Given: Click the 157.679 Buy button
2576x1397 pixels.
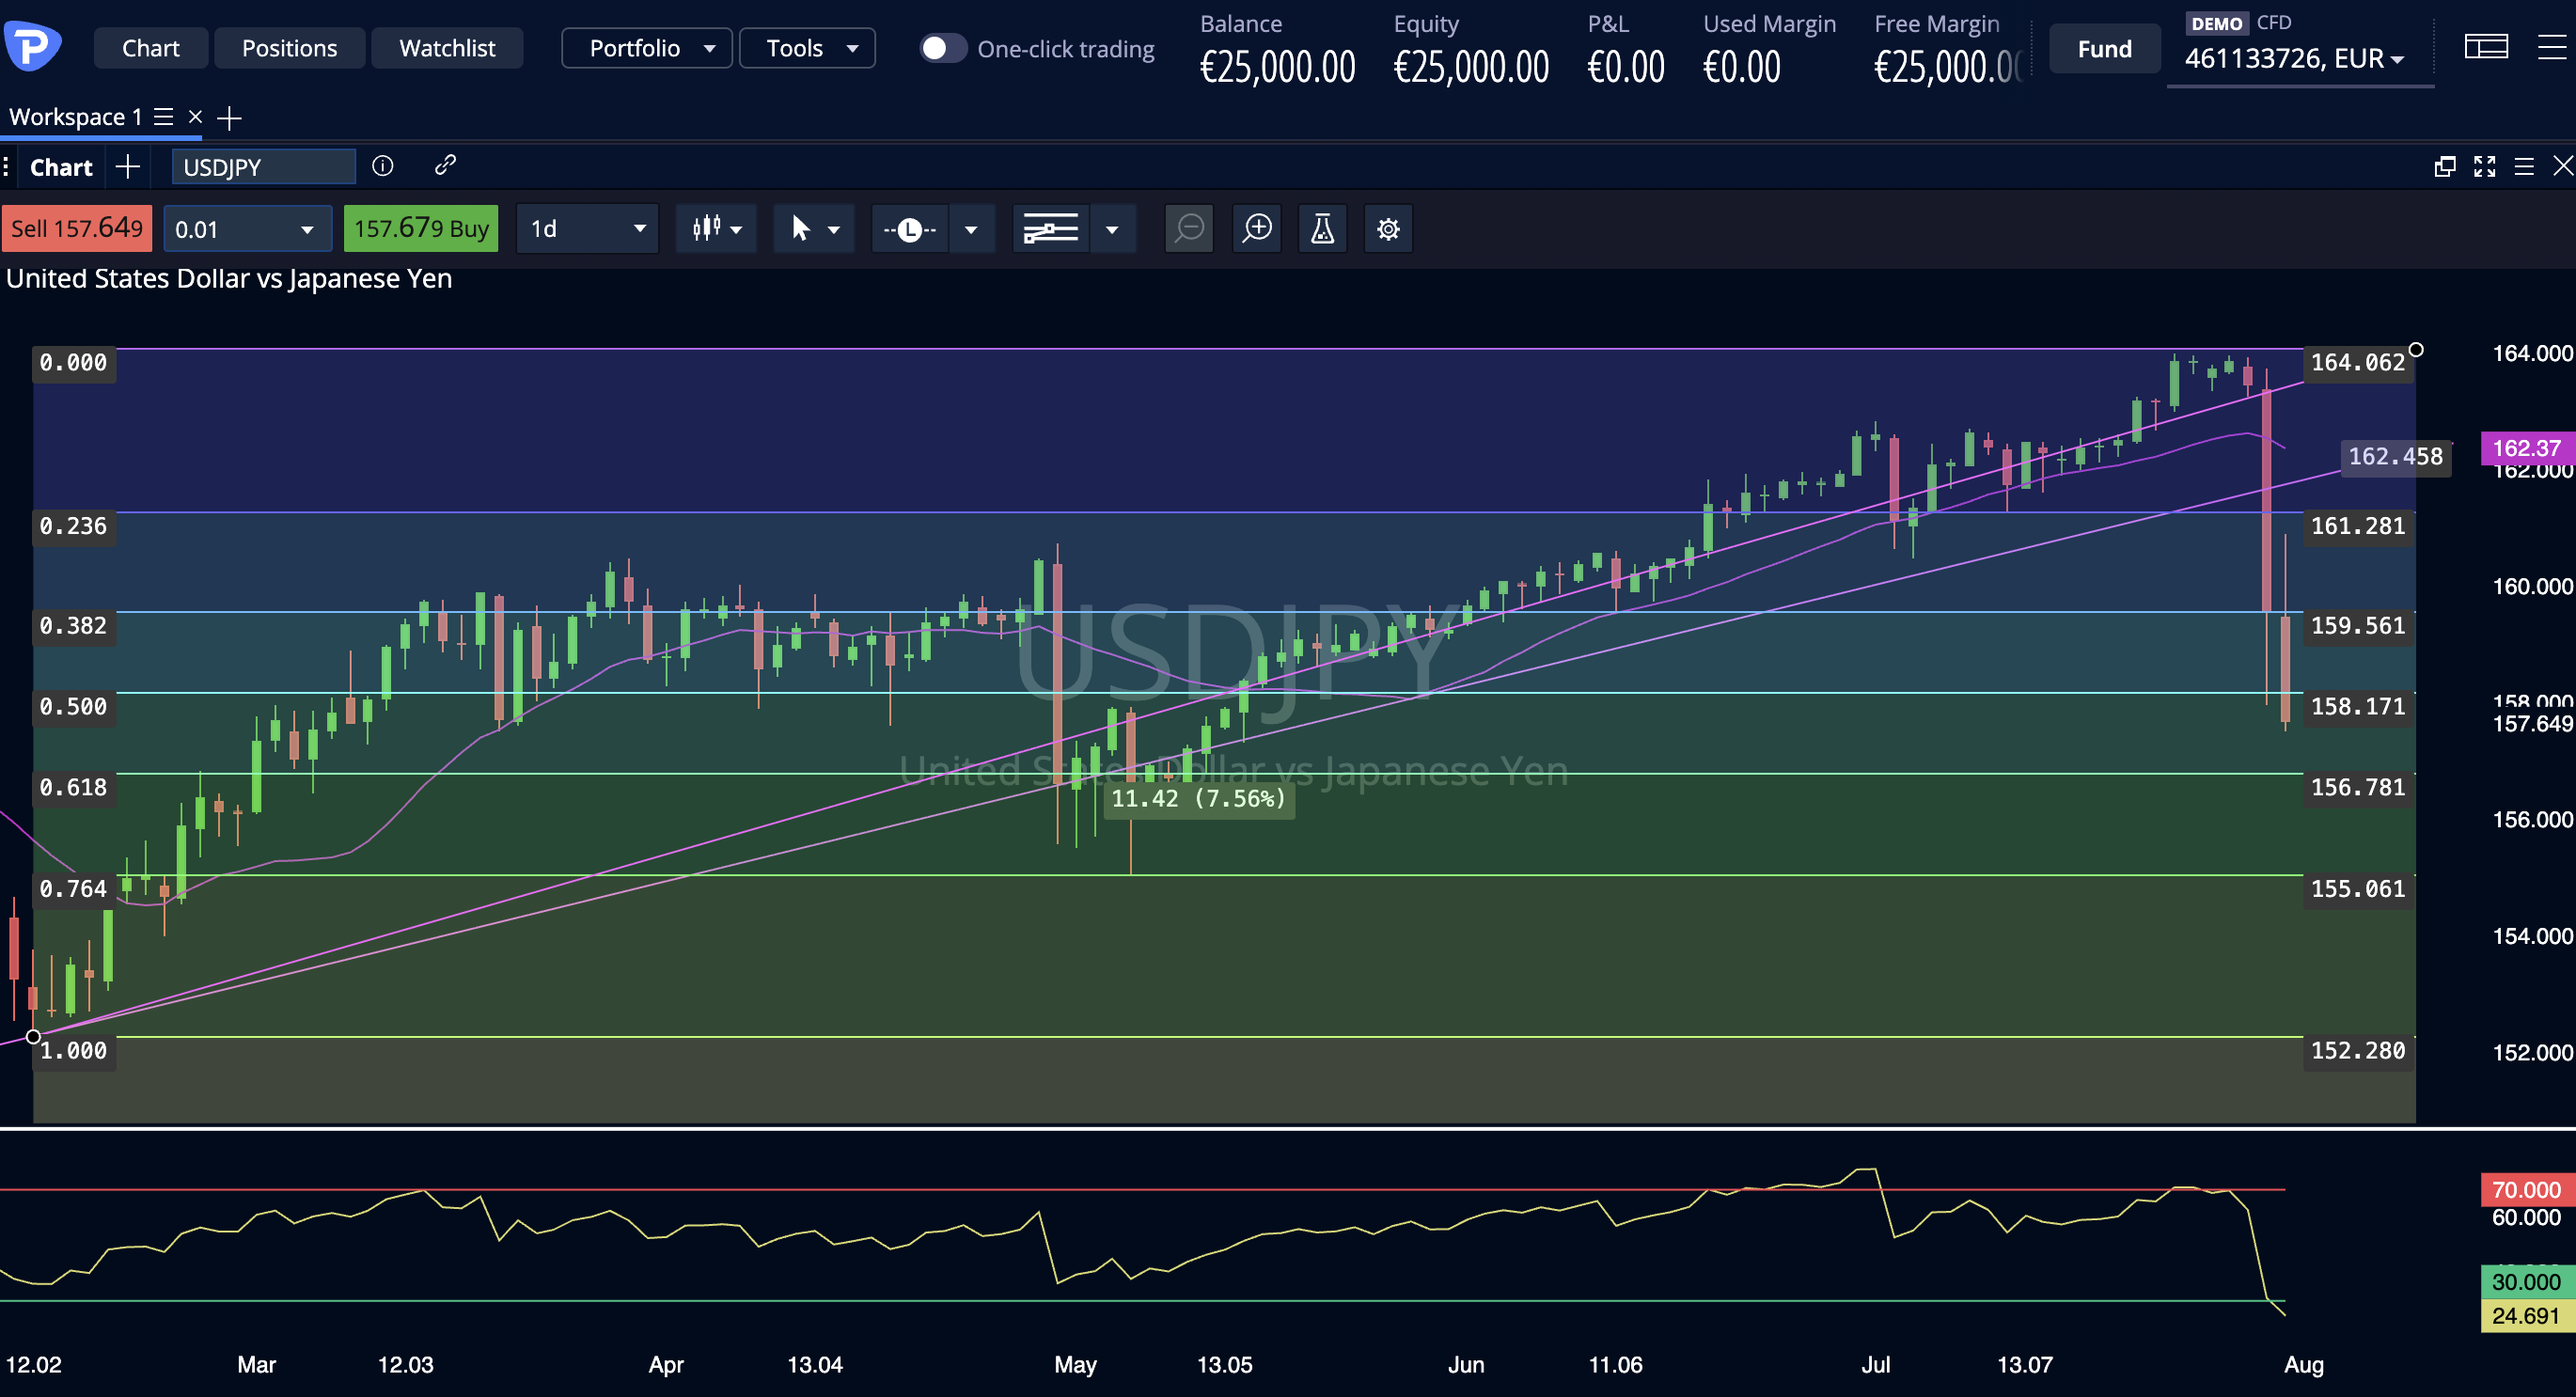Looking at the screenshot, I should [421, 229].
